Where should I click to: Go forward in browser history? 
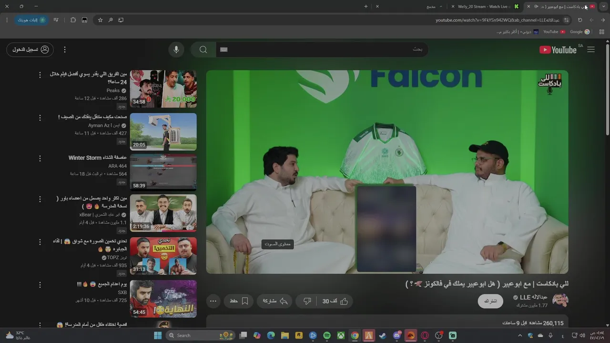point(591,20)
